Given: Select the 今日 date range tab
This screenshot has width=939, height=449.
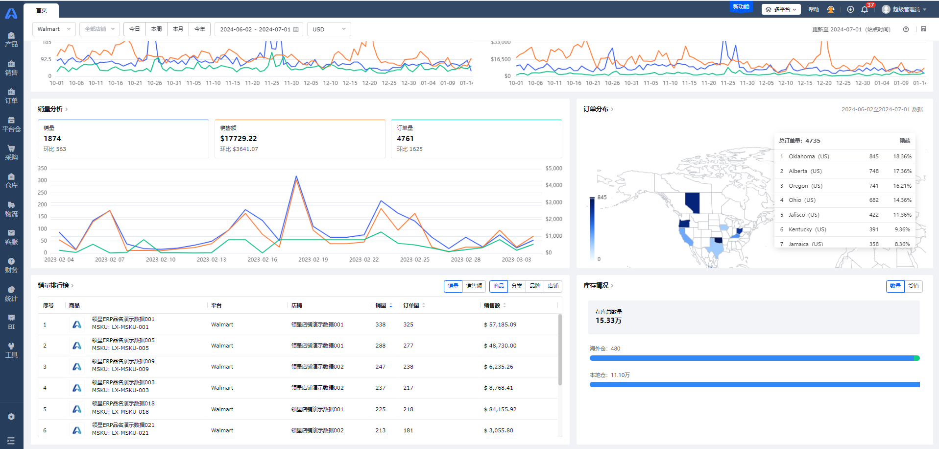Looking at the screenshot, I should 135,29.
